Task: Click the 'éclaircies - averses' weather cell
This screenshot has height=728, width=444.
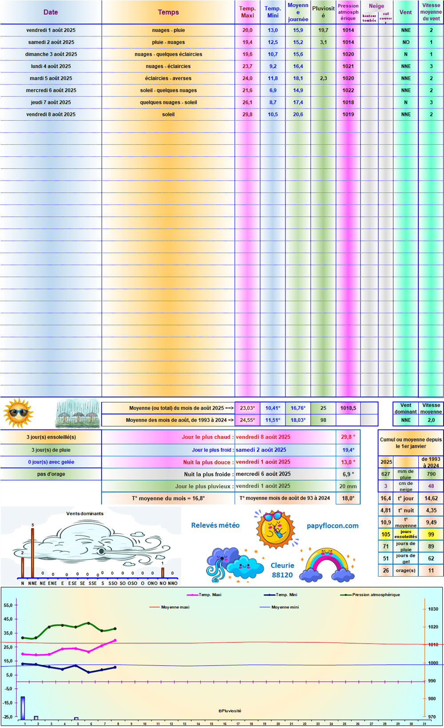Action: 168,78
